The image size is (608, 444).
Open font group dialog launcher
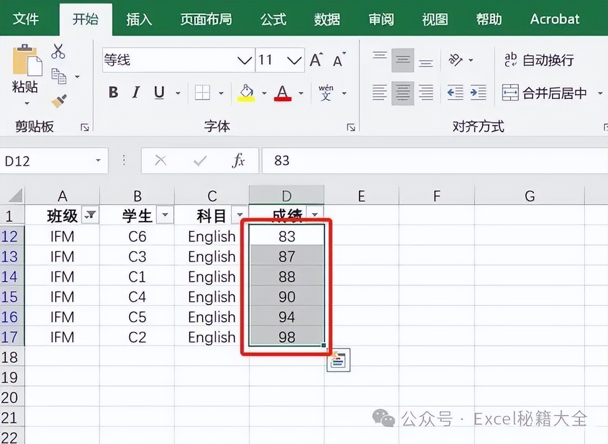(x=351, y=127)
